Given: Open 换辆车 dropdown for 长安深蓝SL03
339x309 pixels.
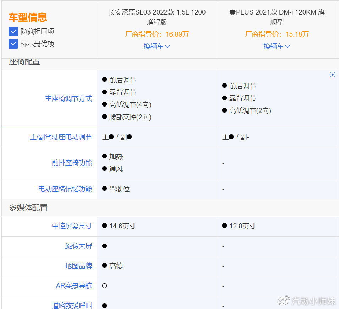Looking at the screenshot, I should coord(157,46).
